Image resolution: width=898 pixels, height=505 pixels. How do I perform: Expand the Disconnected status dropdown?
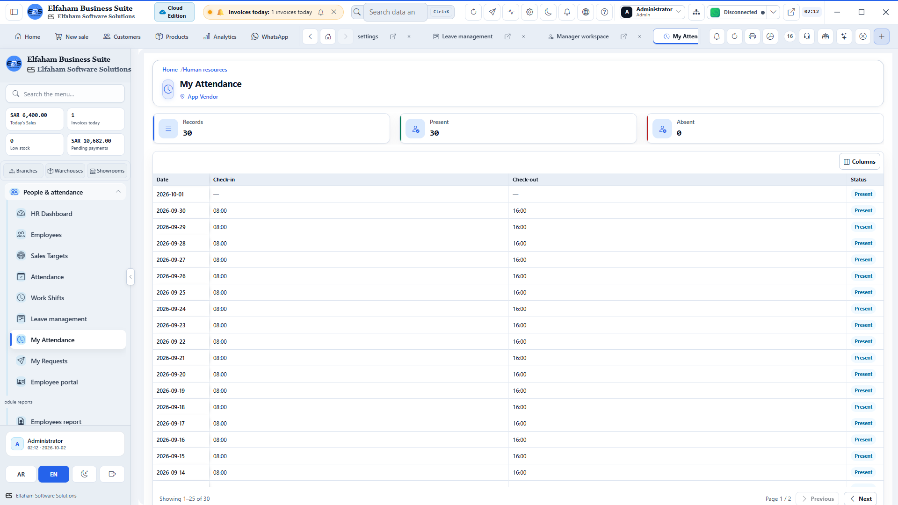pyautogui.click(x=773, y=12)
